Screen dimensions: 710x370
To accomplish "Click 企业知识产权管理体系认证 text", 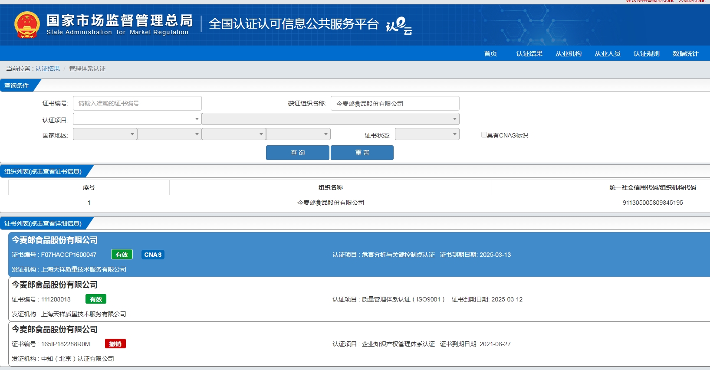I will (x=398, y=344).
